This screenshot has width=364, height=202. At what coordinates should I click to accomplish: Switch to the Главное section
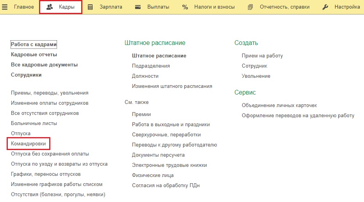coord(24,7)
